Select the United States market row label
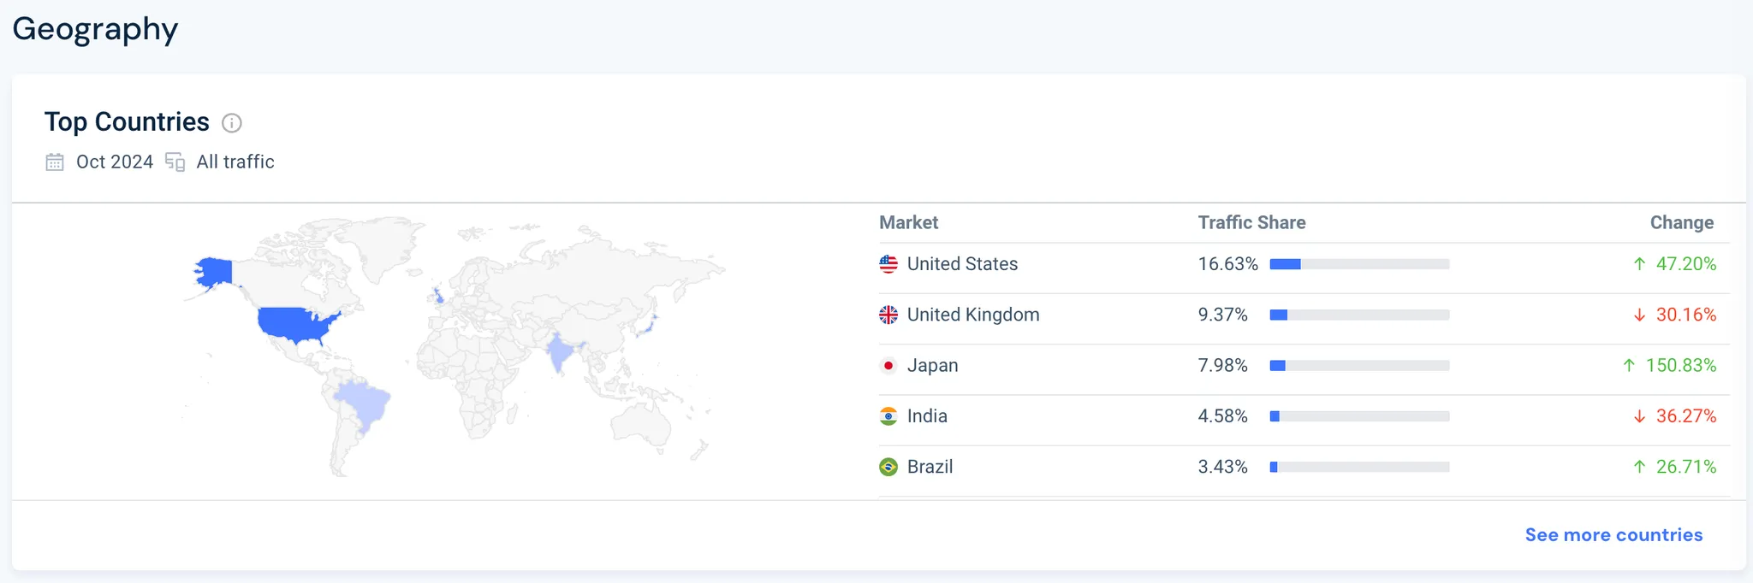The width and height of the screenshot is (1753, 583). point(962,264)
